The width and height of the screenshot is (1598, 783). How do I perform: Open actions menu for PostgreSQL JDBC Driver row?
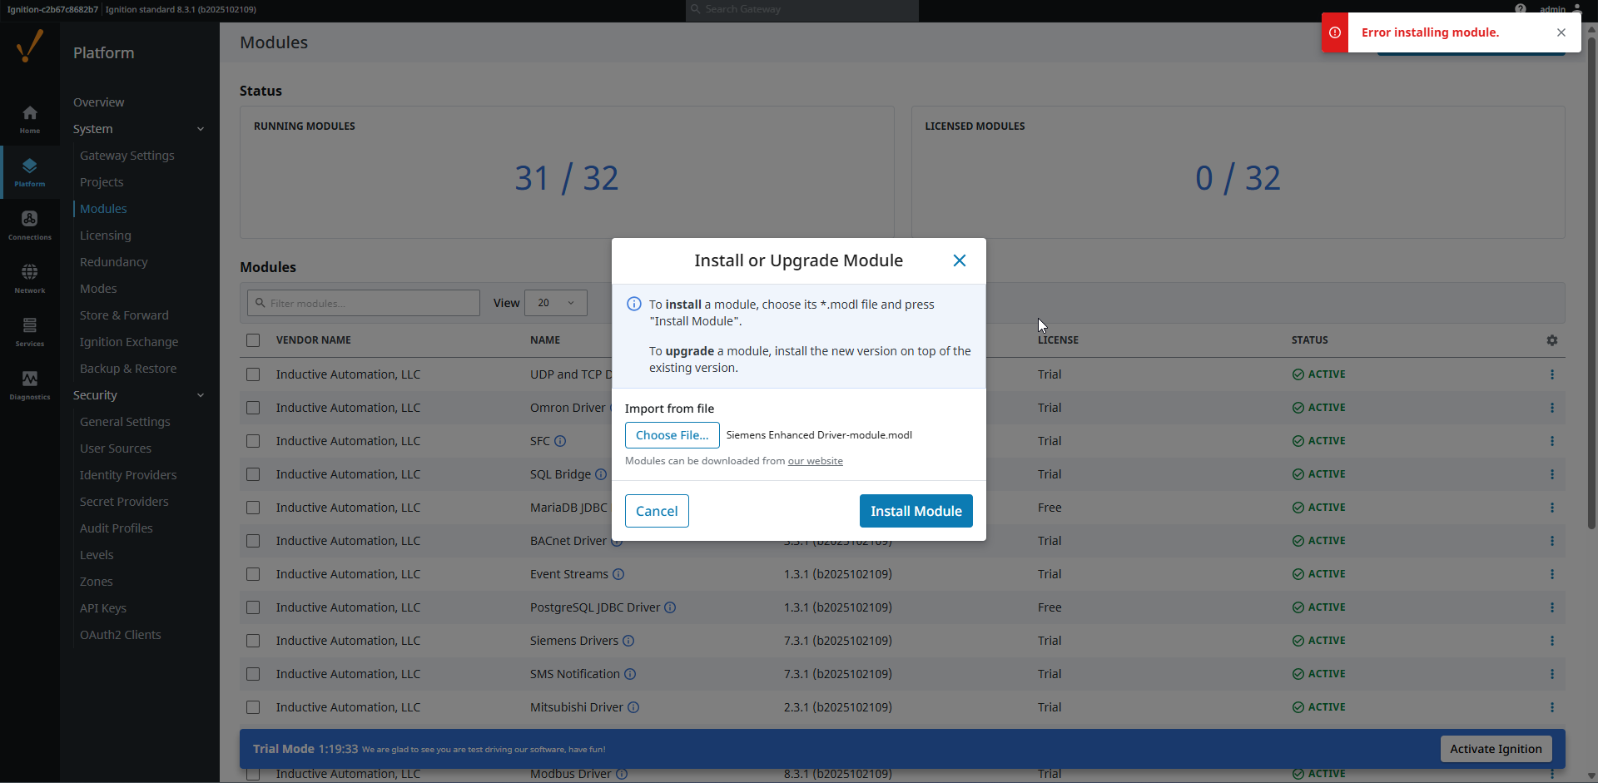tap(1552, 607)
